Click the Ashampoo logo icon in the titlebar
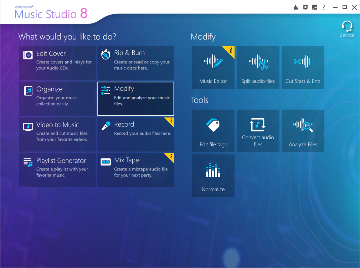This screenshot has height=268, width=360. [314, 7]
